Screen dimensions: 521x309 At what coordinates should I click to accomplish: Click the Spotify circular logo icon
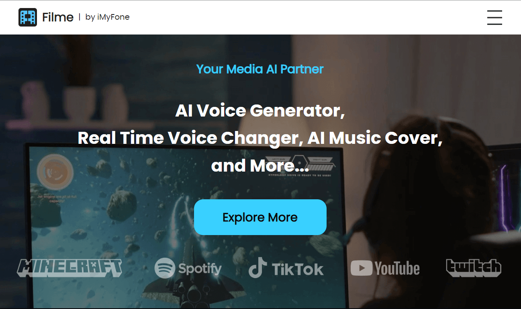(165, 268)
